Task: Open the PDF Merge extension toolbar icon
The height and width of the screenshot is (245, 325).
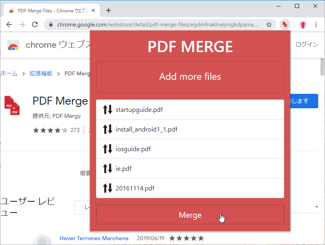Action: 285,25
